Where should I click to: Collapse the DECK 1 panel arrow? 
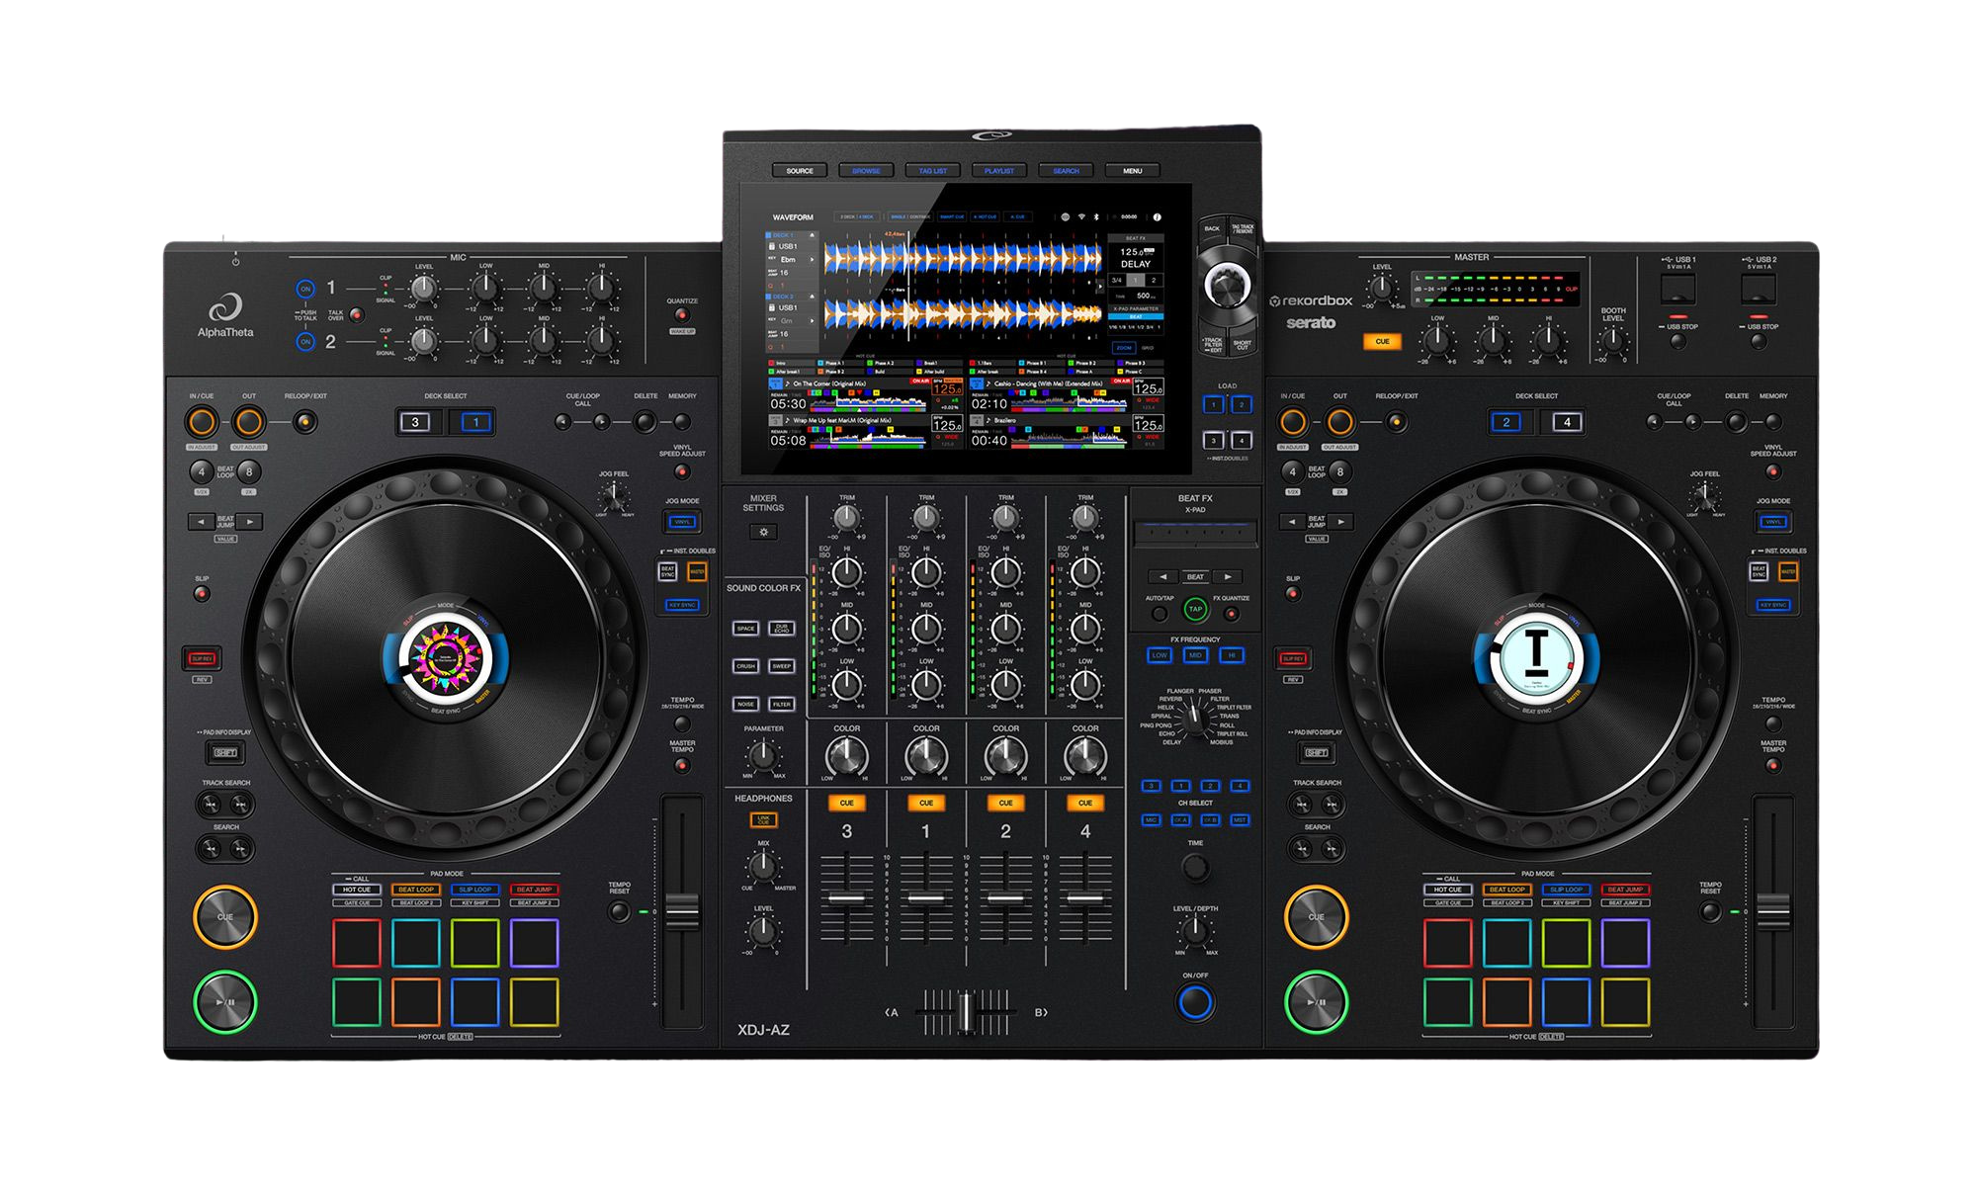coord(812,235)
